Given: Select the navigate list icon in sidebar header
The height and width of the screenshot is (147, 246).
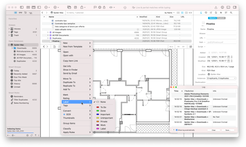Looking at the screenshot, I should 16,13.
